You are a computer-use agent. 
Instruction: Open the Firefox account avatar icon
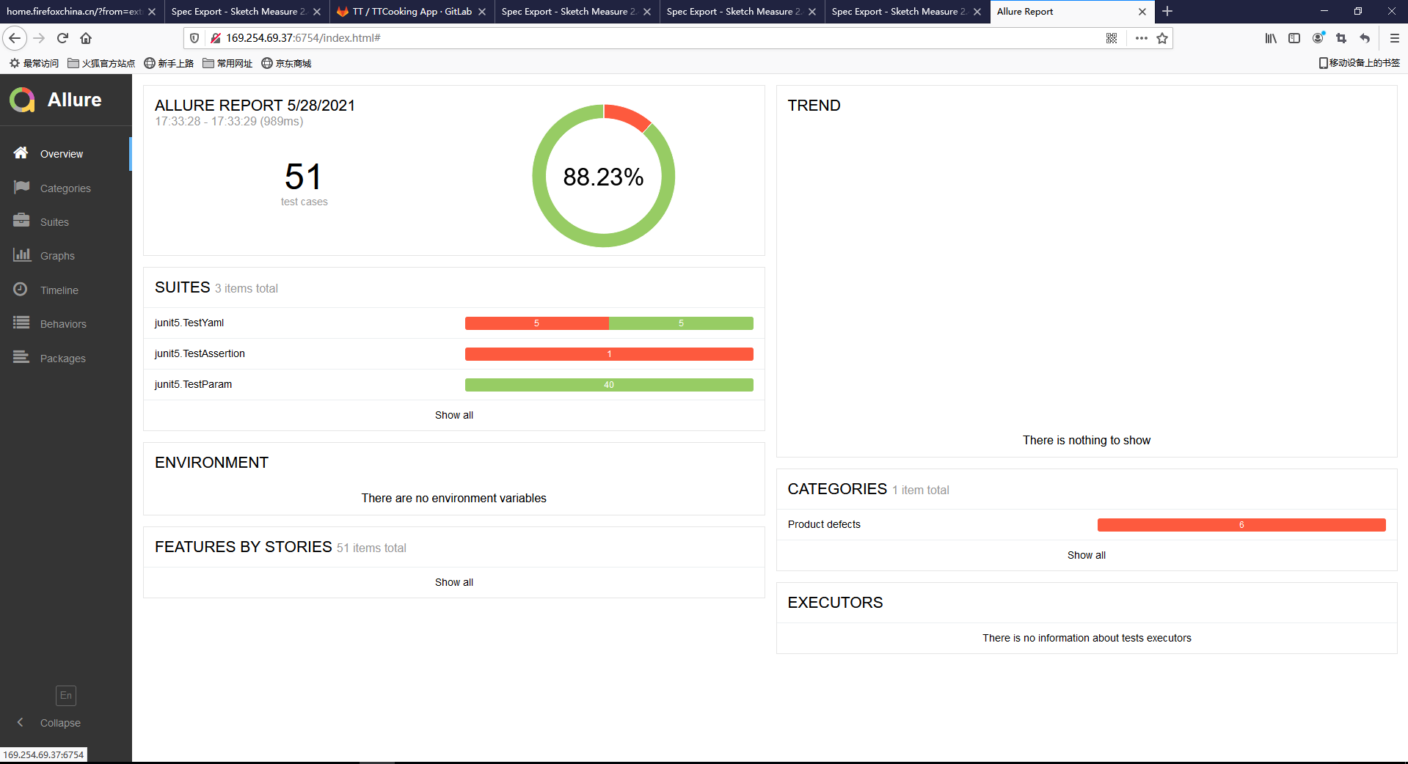[x=1318, y=38]
